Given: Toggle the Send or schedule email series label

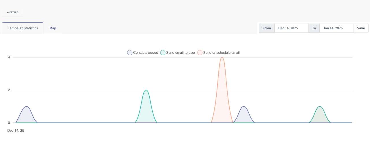Looking at the screenshot, I should [x=221, y=53].
